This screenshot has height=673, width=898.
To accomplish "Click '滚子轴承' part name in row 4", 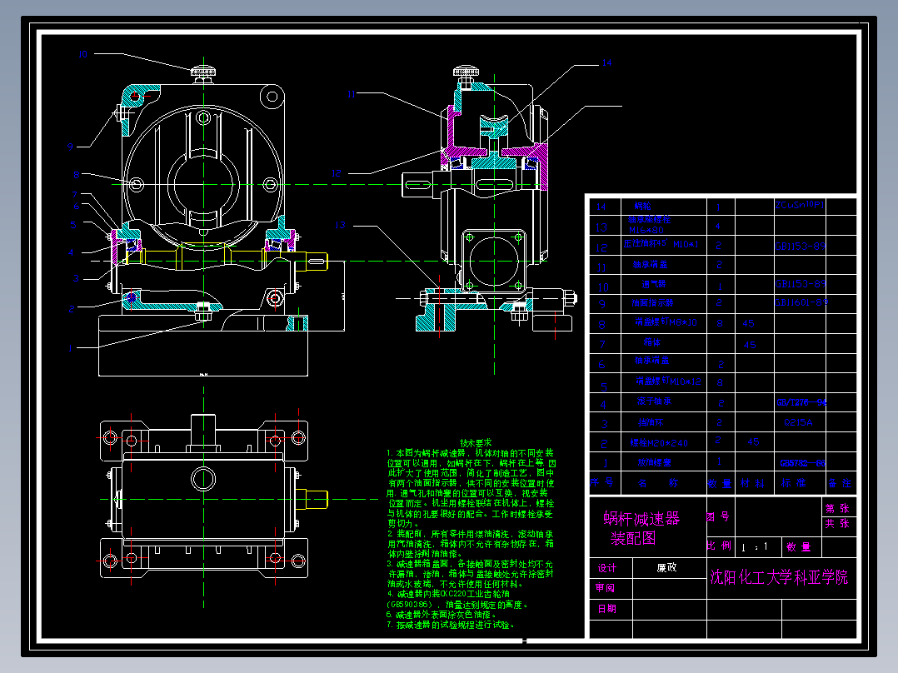I will point(654,401).
